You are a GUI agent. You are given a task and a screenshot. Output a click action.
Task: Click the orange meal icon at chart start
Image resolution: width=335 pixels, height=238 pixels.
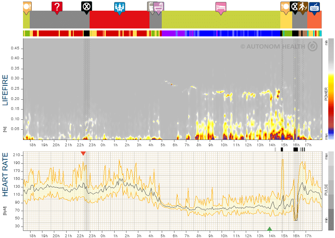[27, 7]
